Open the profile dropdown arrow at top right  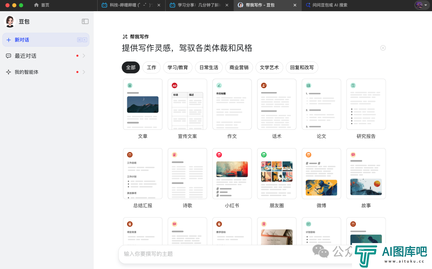[426, 5]
